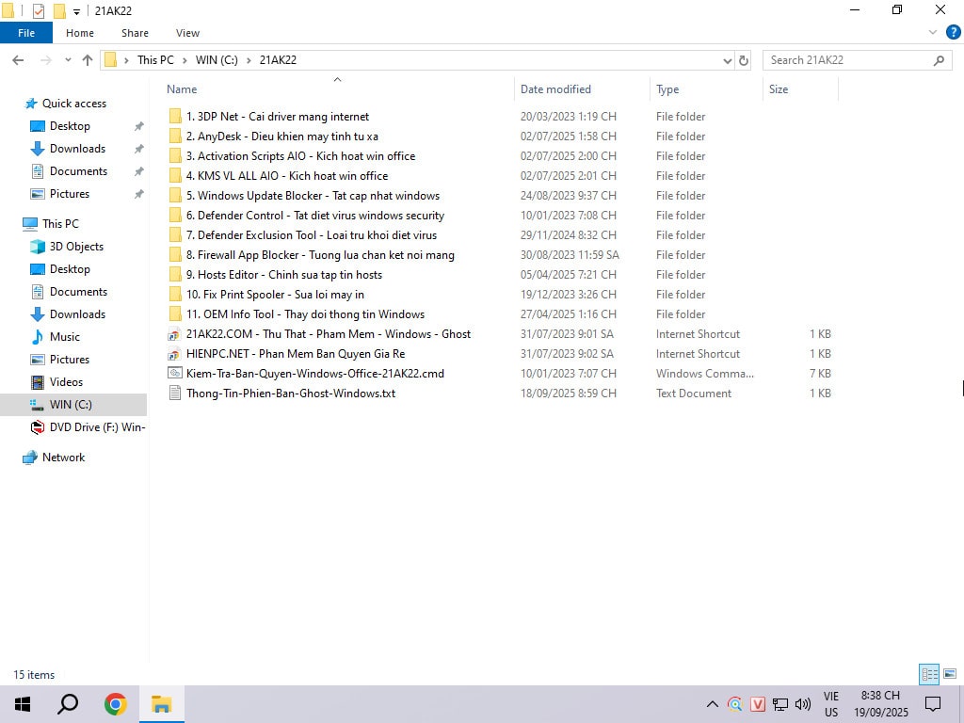This screenshot has height=723, width=964.
Task: Open pinned Desktop under Quick access
Action: [70, 126]
